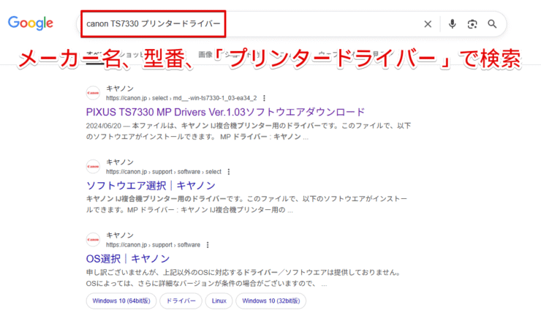541x313 pixels.
Task: Click the Canon favicon beside ソフトウエア選択 result
Action: (x=93, y=166)
